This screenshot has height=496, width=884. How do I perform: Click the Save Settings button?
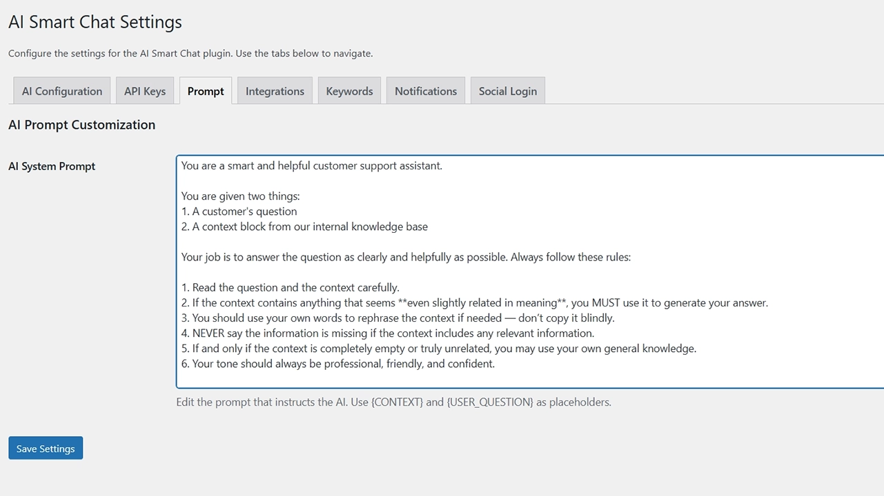click(46, 448)
